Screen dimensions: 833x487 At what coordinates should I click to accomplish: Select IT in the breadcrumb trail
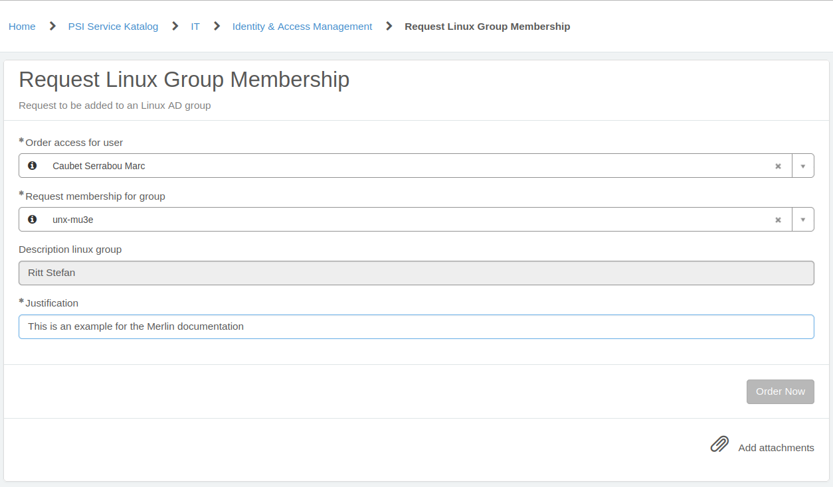tap(195, 26)
